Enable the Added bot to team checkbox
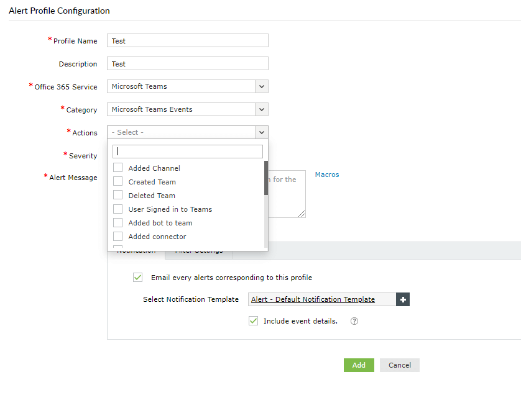521x408 pixels. coord(118,222)
